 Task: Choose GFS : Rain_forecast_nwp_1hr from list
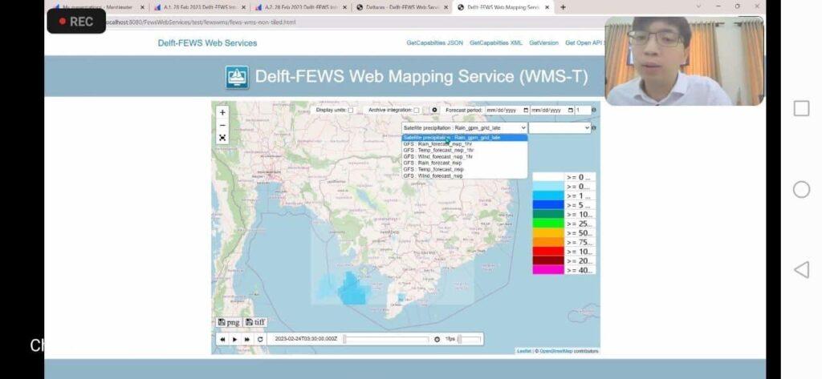pyautogui.click(x=465, y=144)
